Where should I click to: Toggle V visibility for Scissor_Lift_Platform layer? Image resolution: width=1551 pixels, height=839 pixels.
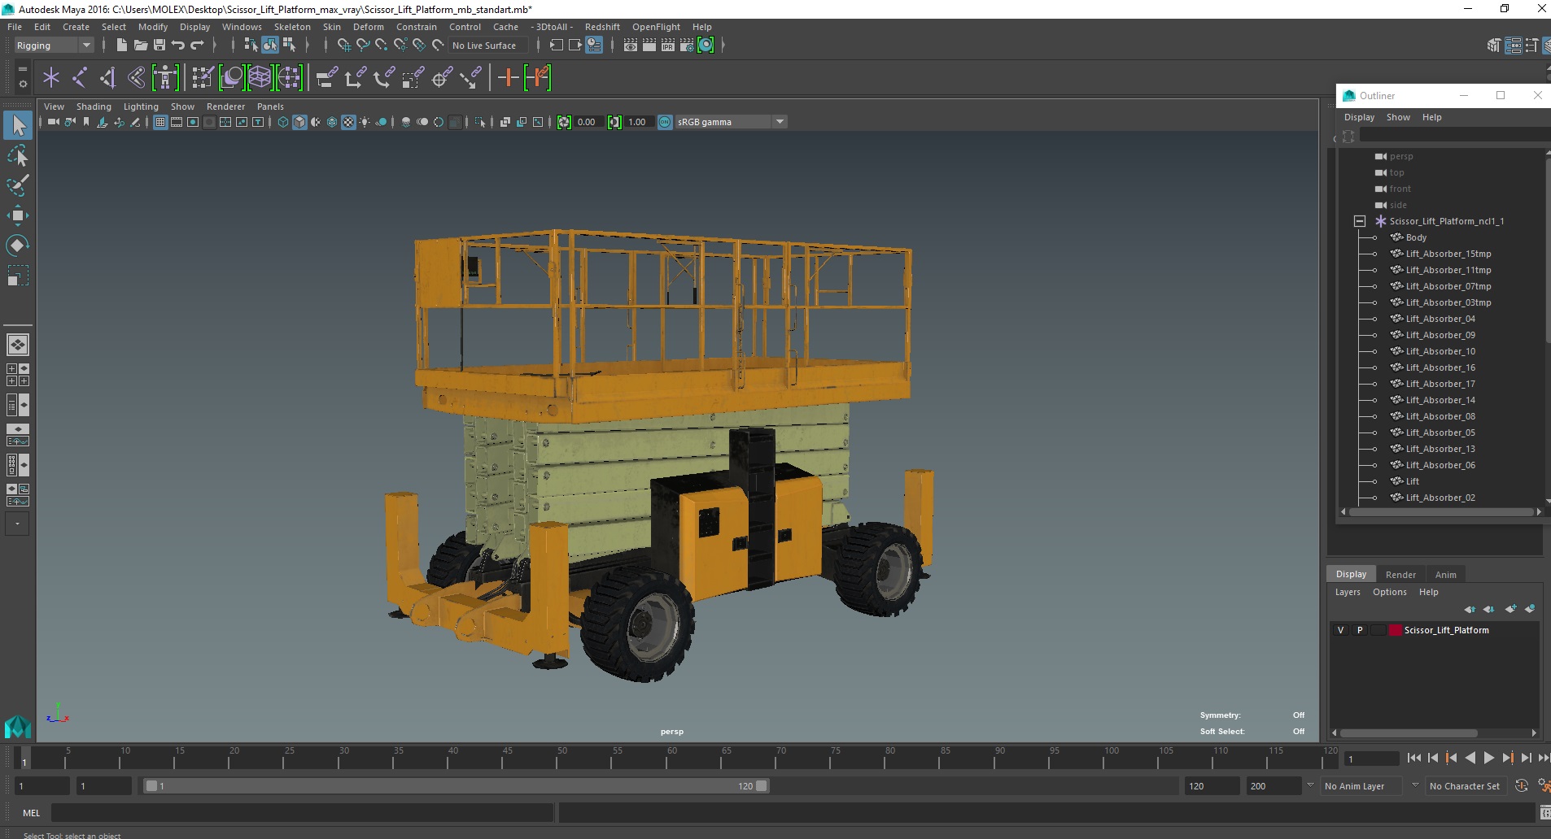click(x=1341, y=630)
